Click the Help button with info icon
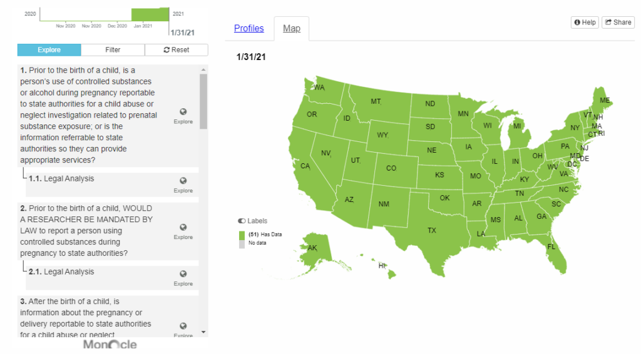 click(585, 23)
